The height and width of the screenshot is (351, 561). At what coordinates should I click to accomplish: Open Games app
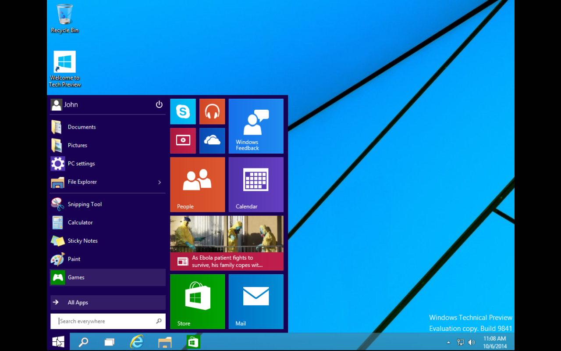pyautogui.click(x=108, y=277)
